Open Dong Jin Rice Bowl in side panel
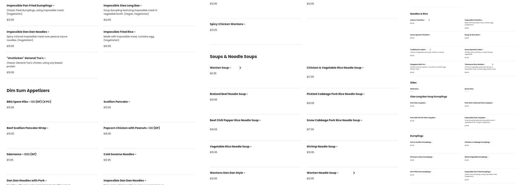This screenshot has width=520, height=185. (x=472, y=35)
